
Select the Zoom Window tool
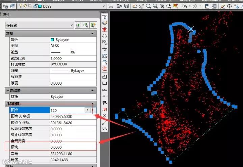[155, 6]
